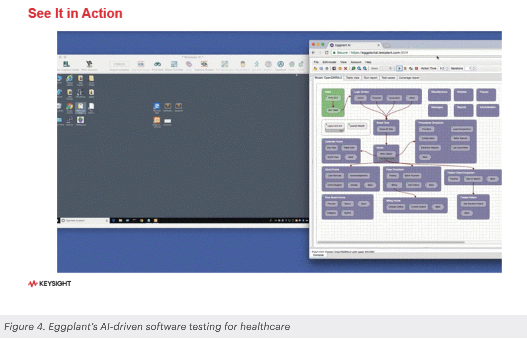Switch to the Run report tab

point(370,78)
